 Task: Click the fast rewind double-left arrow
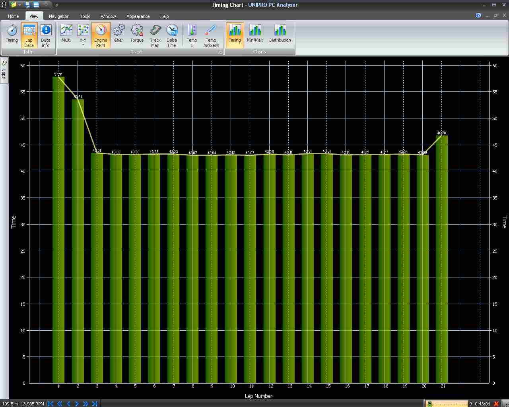[x=60, y=403]
